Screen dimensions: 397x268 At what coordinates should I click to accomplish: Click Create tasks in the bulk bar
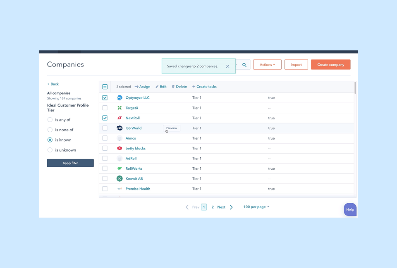click(x=204, y=87)
